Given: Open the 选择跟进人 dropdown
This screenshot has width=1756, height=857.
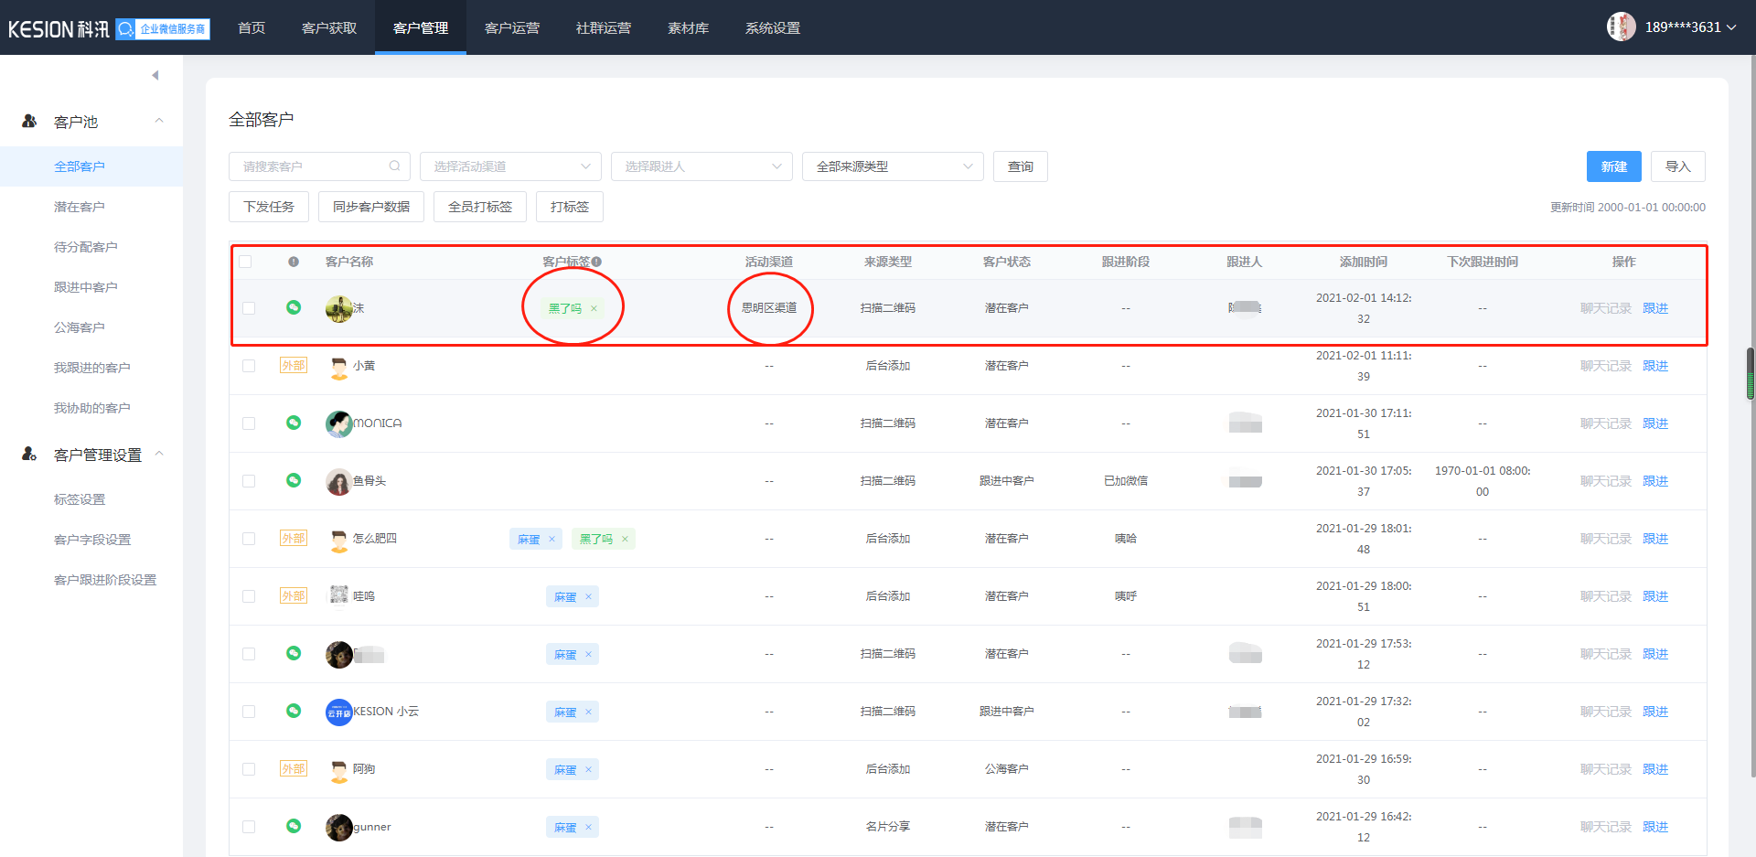Looking at the screenshot, I should click(x=701, y=166).
